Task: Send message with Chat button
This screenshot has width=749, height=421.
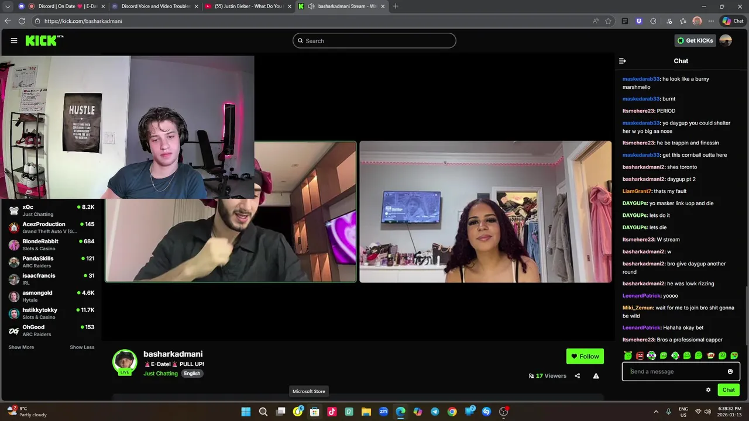Action: (x=729, y=390)
